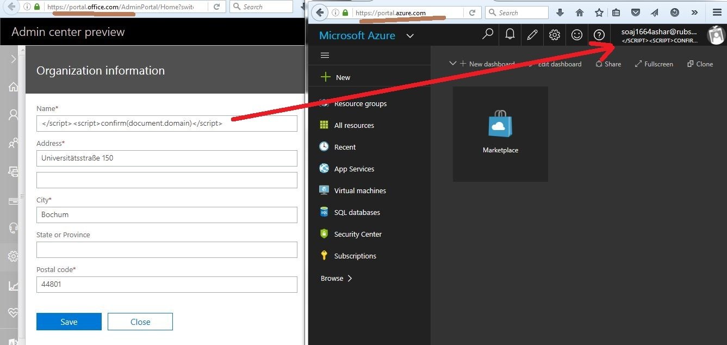
Task: Open Reports chart icon in admin sidebar
Action: tap(13, 285)
